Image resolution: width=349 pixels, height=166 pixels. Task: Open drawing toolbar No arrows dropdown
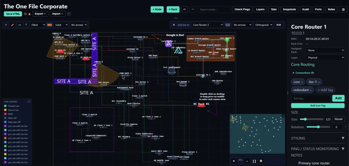tap(79, 25)
